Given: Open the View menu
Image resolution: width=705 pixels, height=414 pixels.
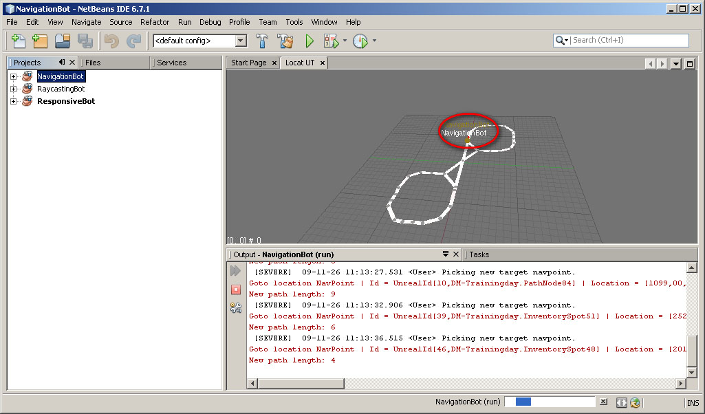Looking at the screenshot, I should [55, 22].
